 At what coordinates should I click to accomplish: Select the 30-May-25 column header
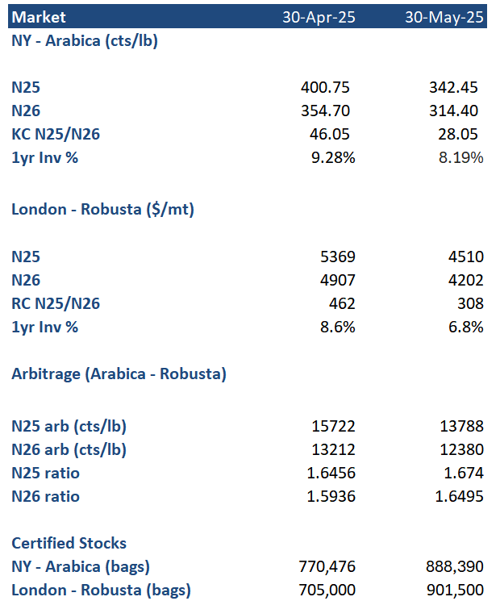click(x=444, y=17)
